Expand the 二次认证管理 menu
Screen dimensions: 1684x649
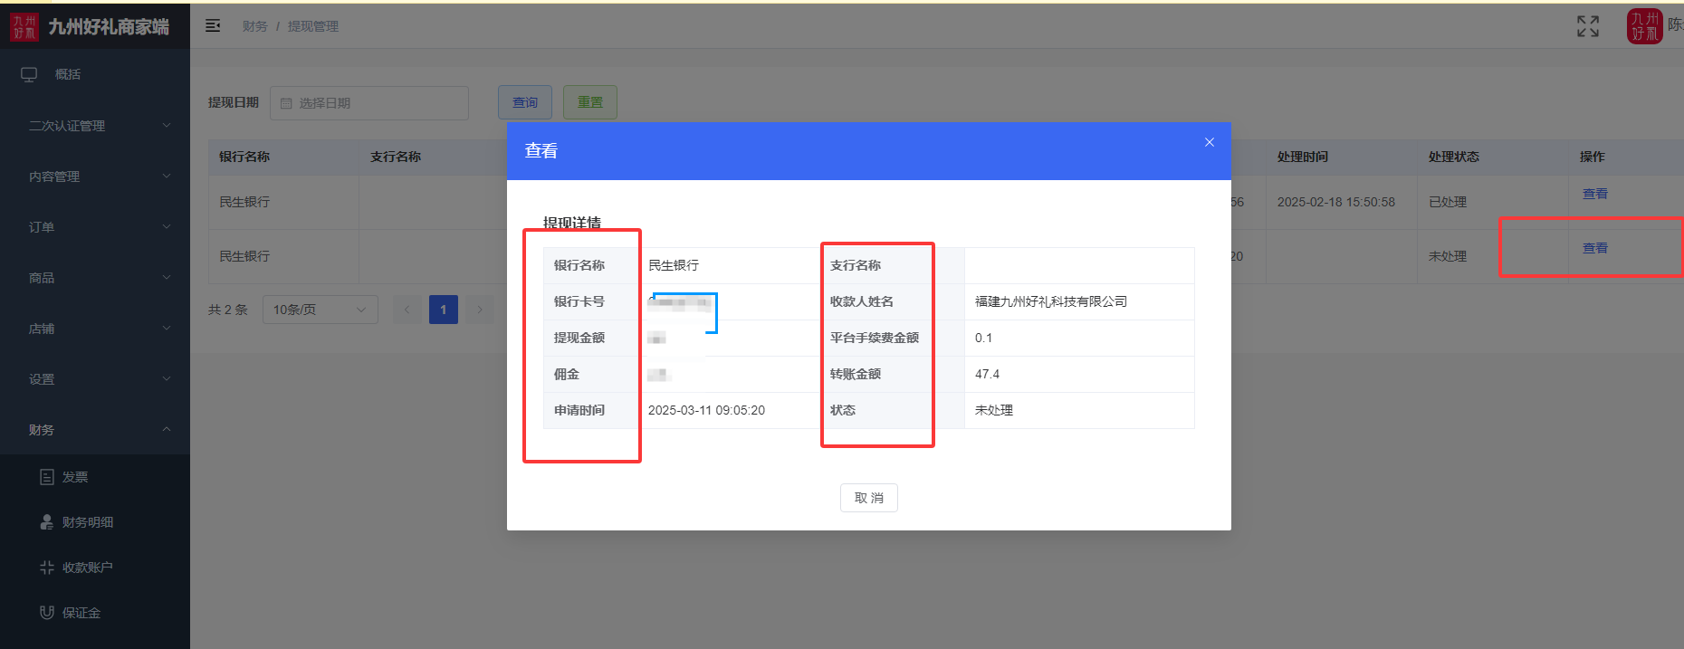point(95,126)
